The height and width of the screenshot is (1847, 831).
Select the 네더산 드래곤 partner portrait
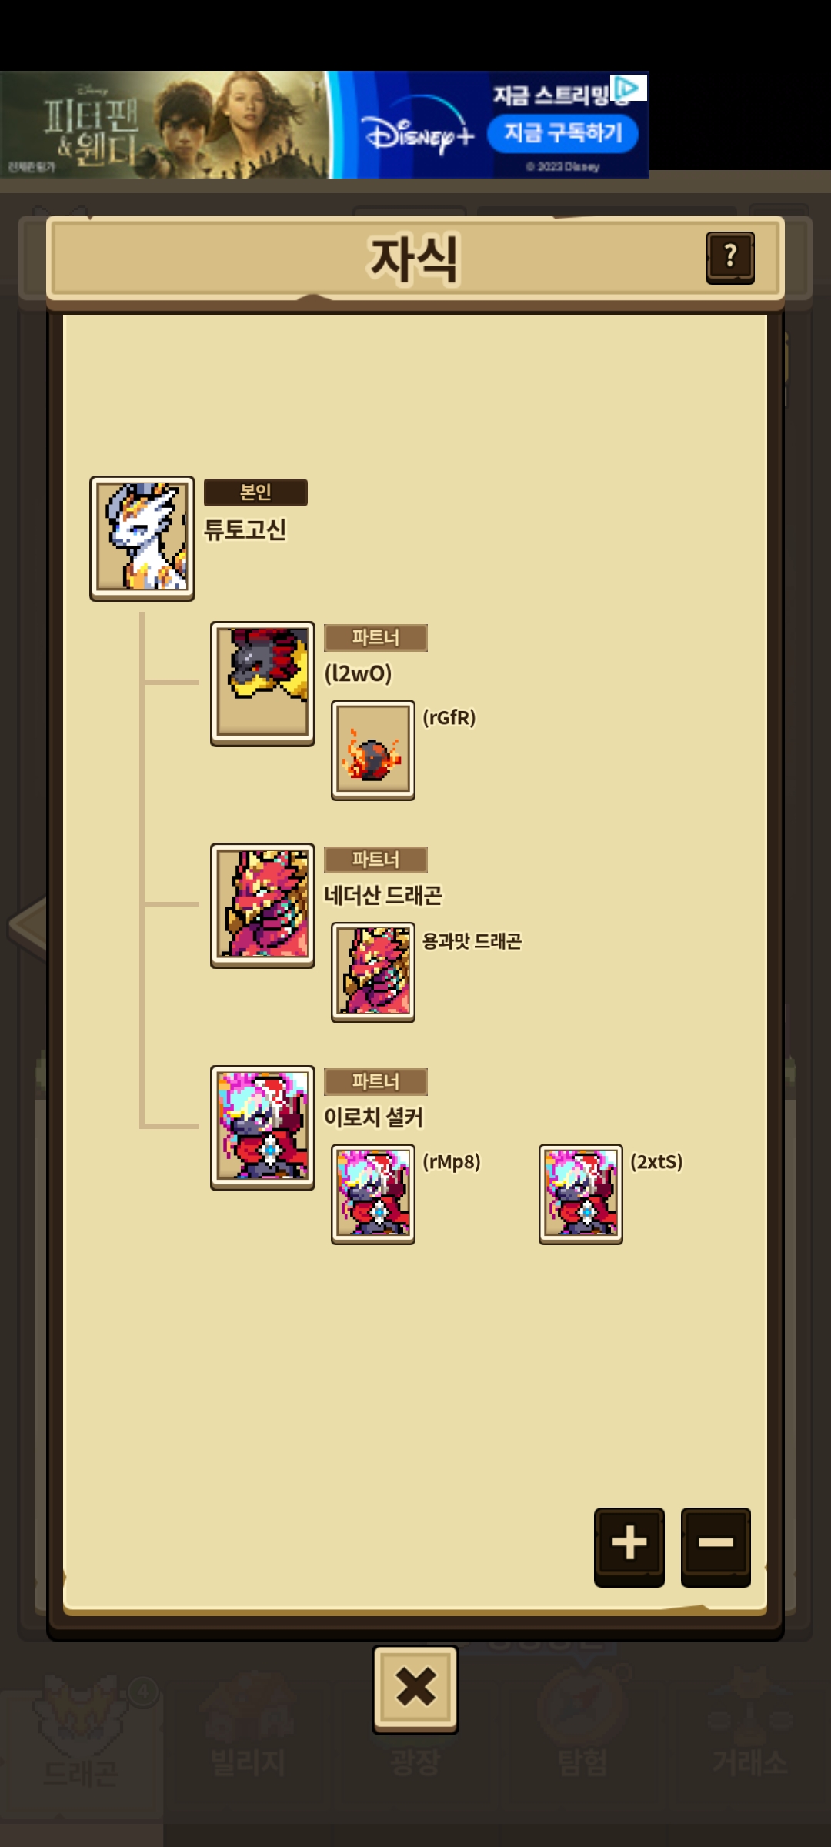click(262, 905)
